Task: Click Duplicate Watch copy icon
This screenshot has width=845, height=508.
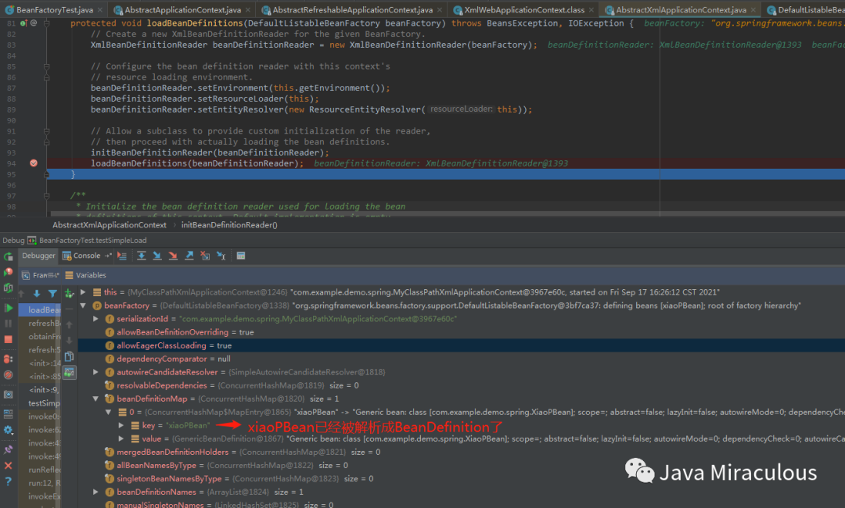Action: (x=69, y=356)
